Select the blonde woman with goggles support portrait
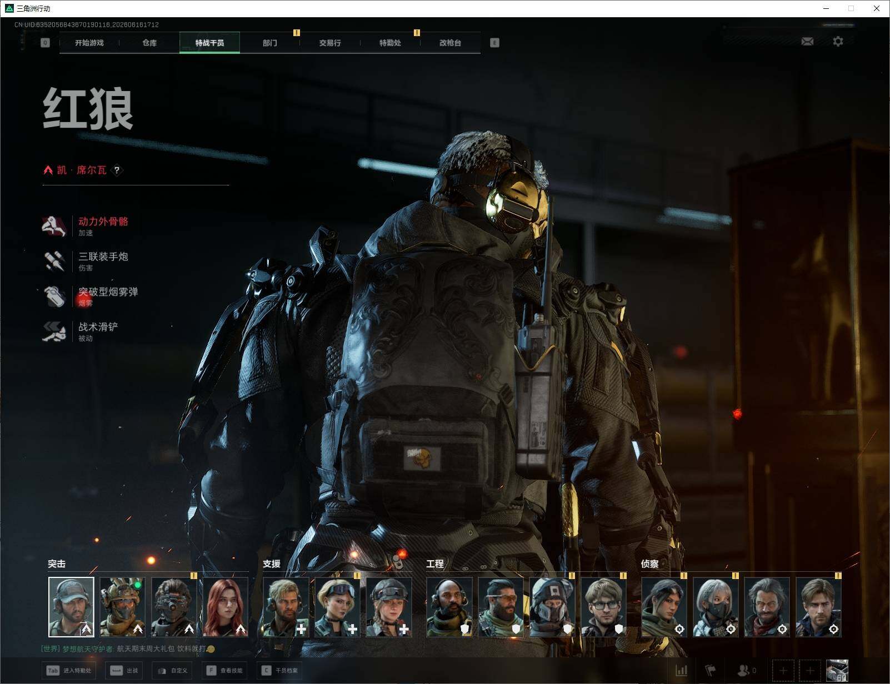This screenshot has height=684, width=890. click(x=337, y=607)
